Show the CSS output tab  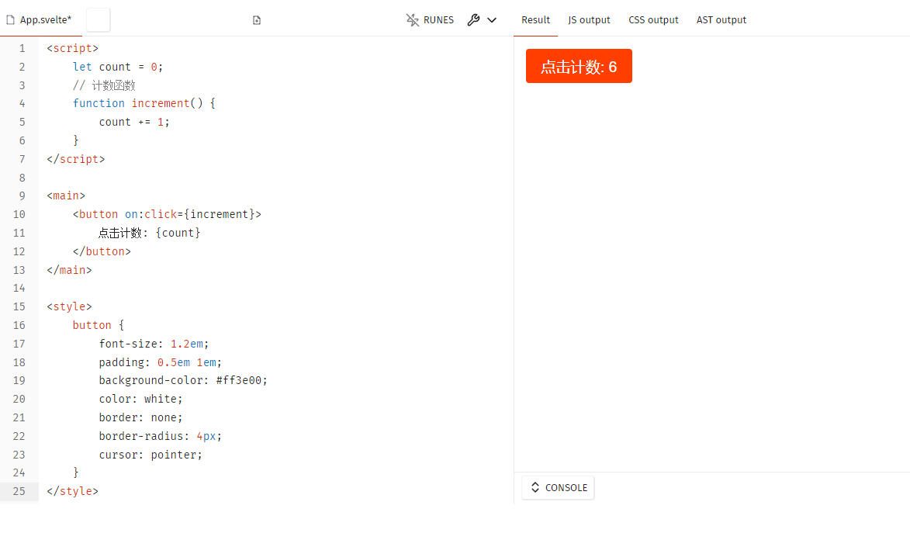point(653,20)
